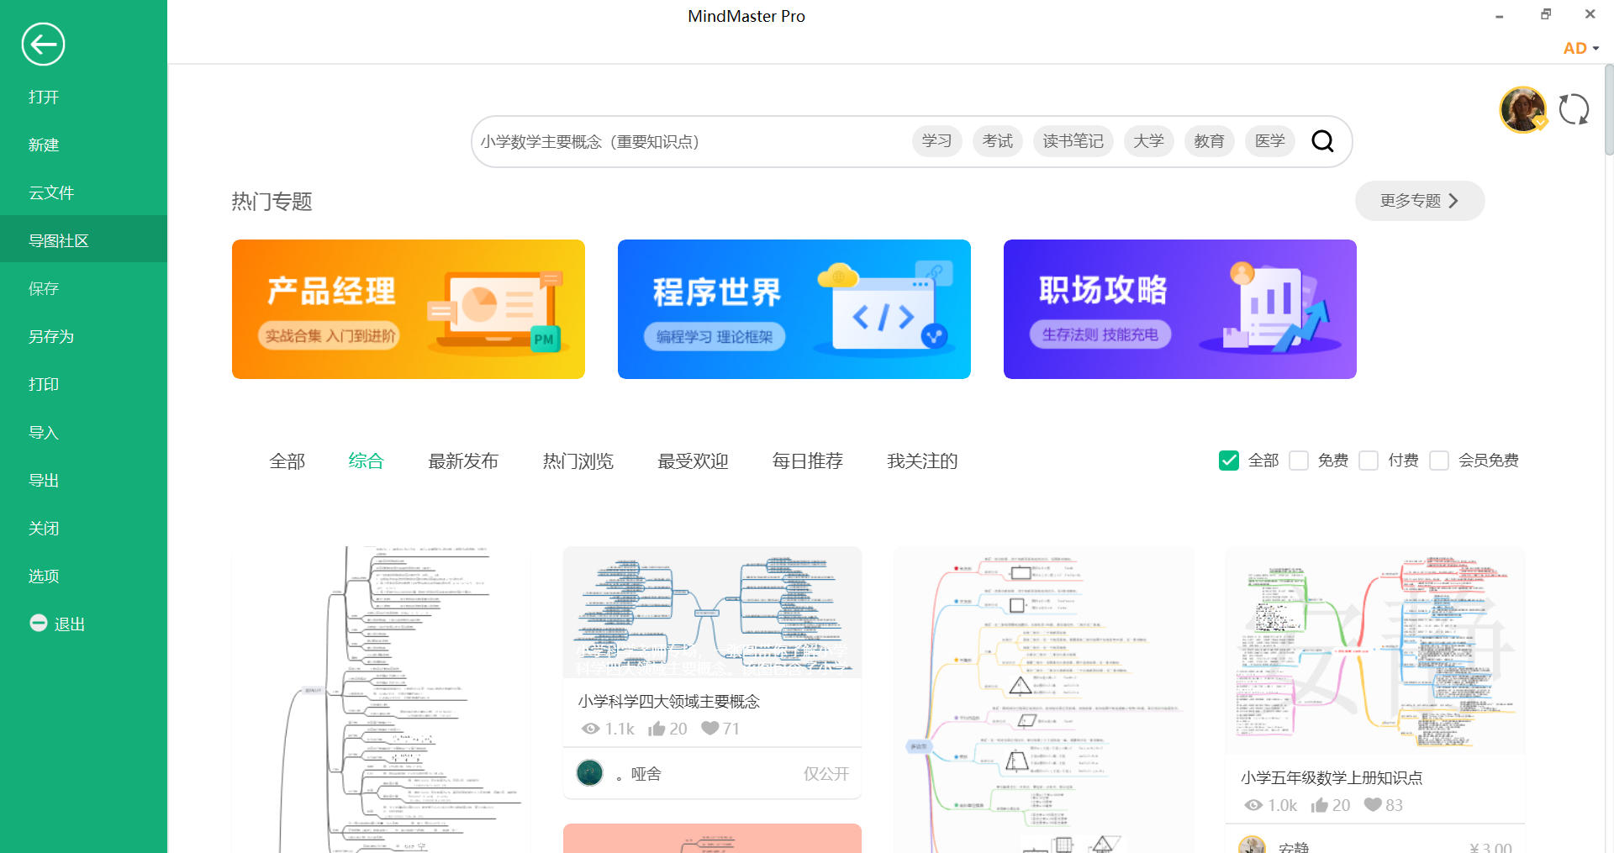This screenshot has width=1614, height=853.
Task: Open the 程序世界 topic banner
Action: coord(794,309)
